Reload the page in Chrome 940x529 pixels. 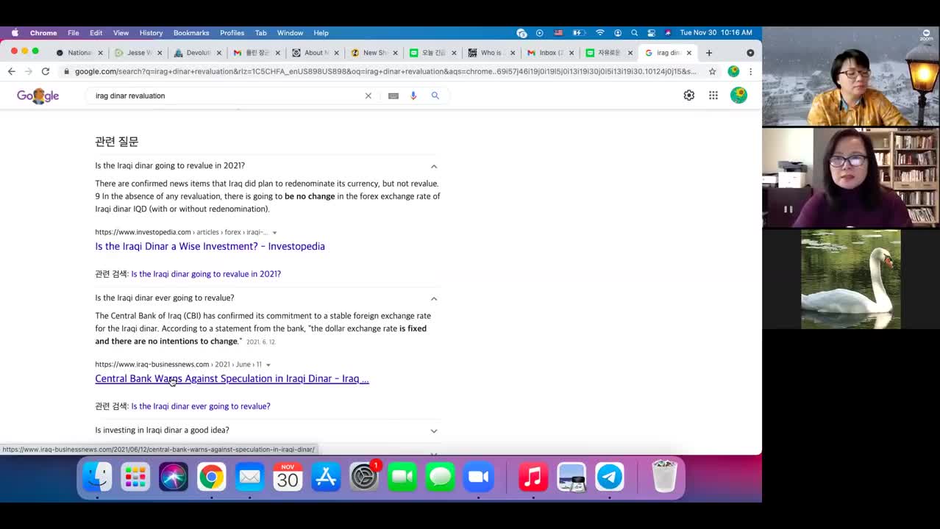coord(46,71)
